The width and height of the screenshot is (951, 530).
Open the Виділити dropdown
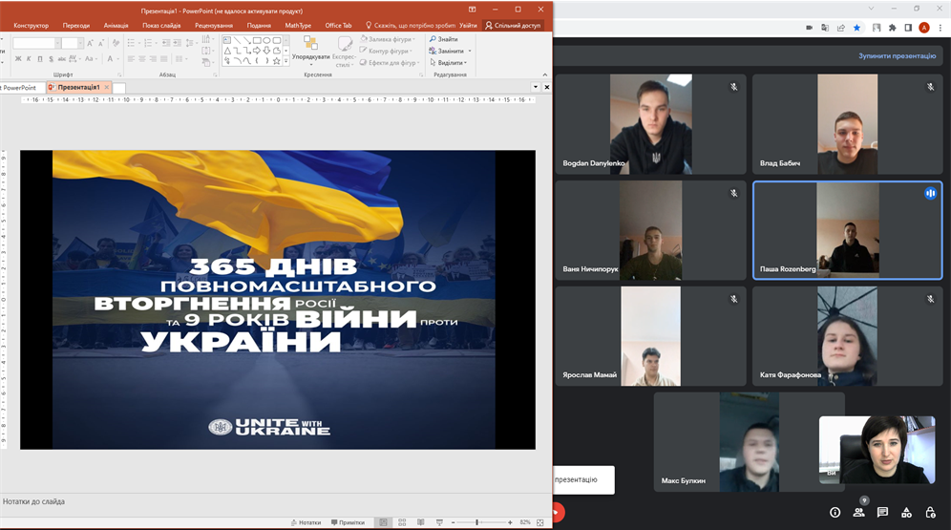click(x=449, y=63)
